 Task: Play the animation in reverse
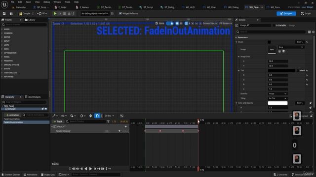pos(86,169)
